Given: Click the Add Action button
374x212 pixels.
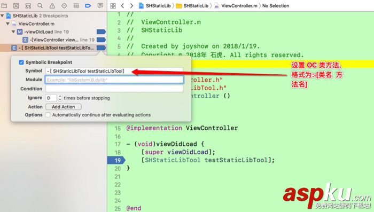Looking at the screenshot, I should coord(64,107).
